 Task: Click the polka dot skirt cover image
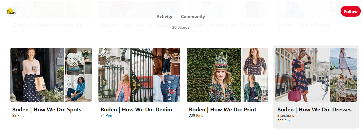coord(37,75)
